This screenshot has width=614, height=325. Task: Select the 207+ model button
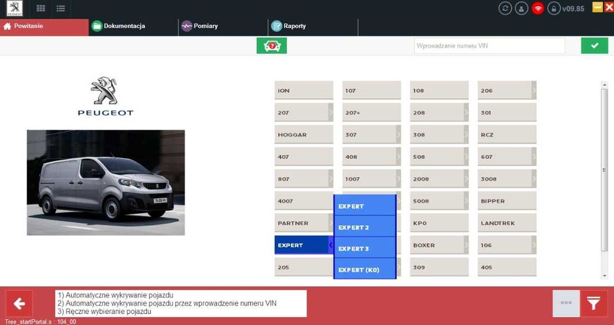(x=371, y=113)
